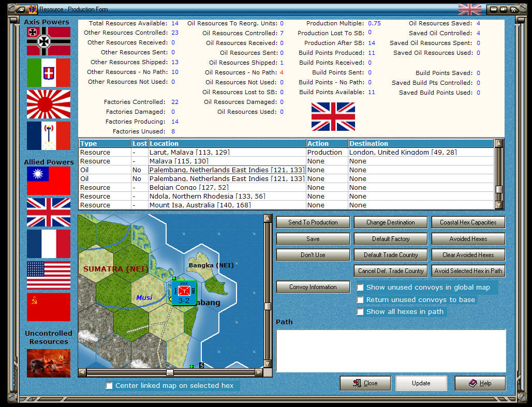Click the Update button
The width and height of the screenshot is (532, 407).
[x=421, y=383]
